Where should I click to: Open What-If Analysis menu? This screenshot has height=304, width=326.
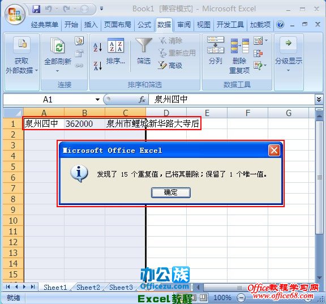(x=260, y=66)
